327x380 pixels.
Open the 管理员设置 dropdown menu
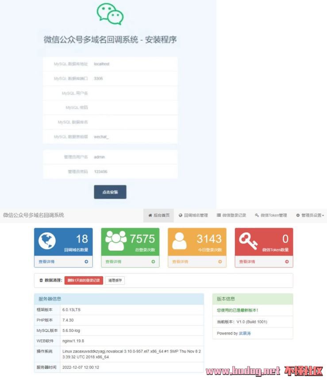click(310, 215)
